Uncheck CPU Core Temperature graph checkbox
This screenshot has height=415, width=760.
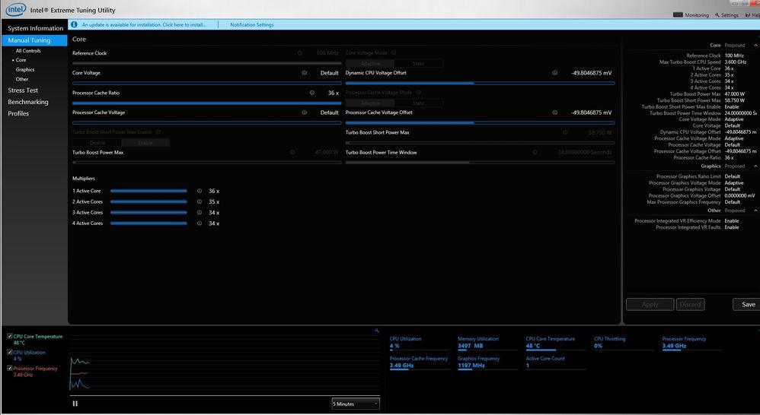(10, 336)
